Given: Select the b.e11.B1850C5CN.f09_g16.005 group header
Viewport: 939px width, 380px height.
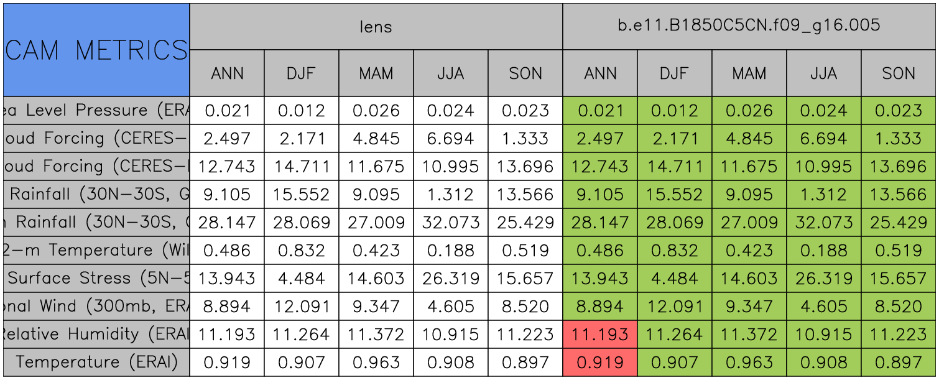Looking at the screenshot, I should pos(749,26).
